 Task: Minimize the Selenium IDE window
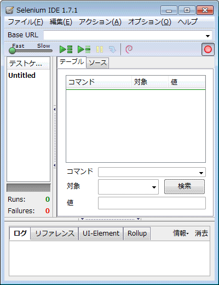point(169,10)
